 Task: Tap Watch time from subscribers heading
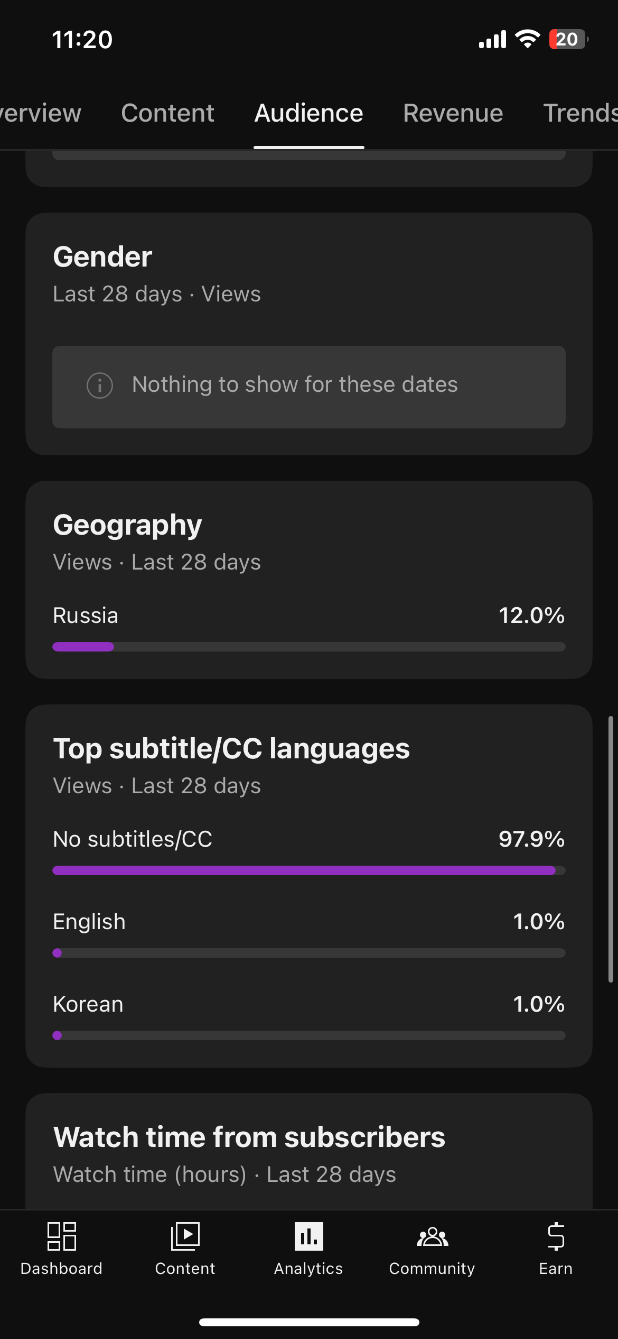click(249, 1138)
